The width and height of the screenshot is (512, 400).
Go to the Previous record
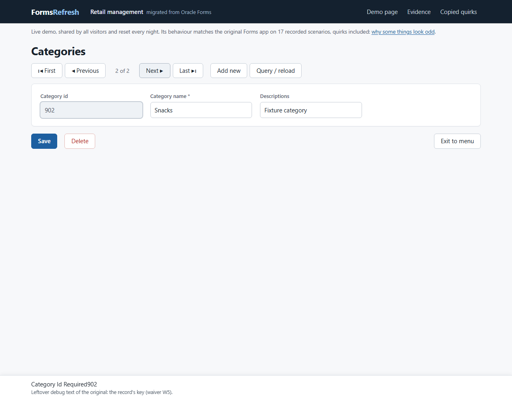(85, 71)
